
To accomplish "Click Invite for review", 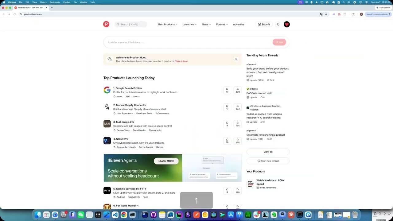I will (x=266, y=188).
